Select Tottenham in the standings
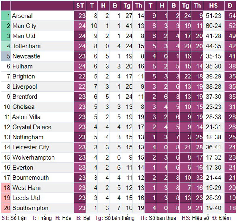 click(x=26, y=46)
